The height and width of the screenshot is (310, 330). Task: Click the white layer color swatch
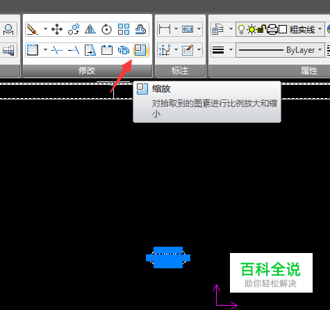(x=283, y=29)
